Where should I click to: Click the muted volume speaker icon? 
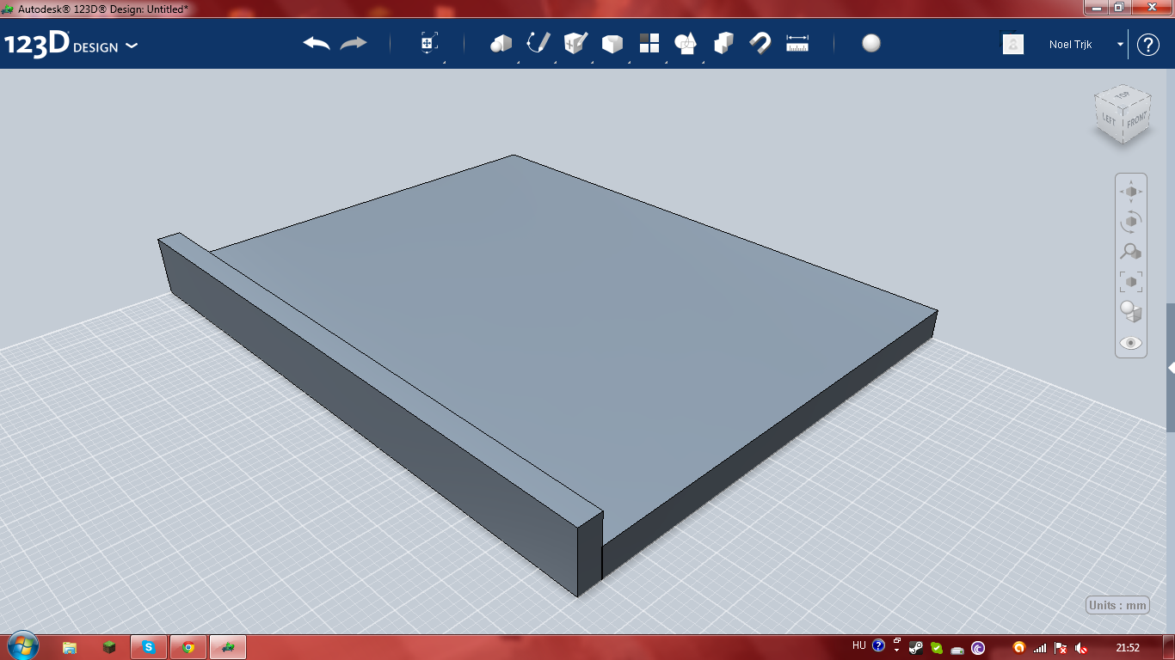pos(1081,647)
